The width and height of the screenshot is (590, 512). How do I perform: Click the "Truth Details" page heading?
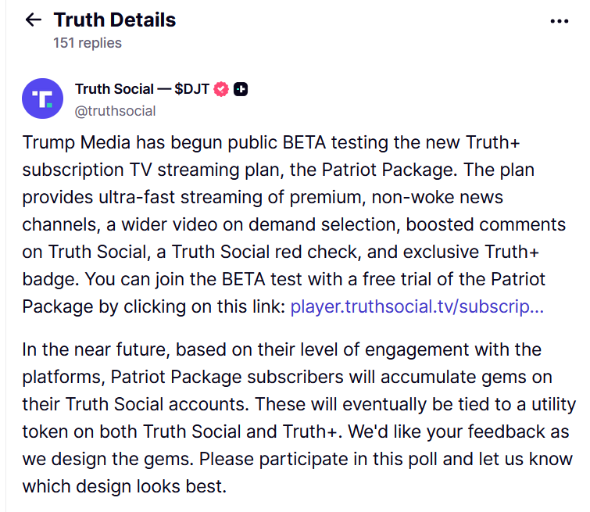(x=115, y=20)
